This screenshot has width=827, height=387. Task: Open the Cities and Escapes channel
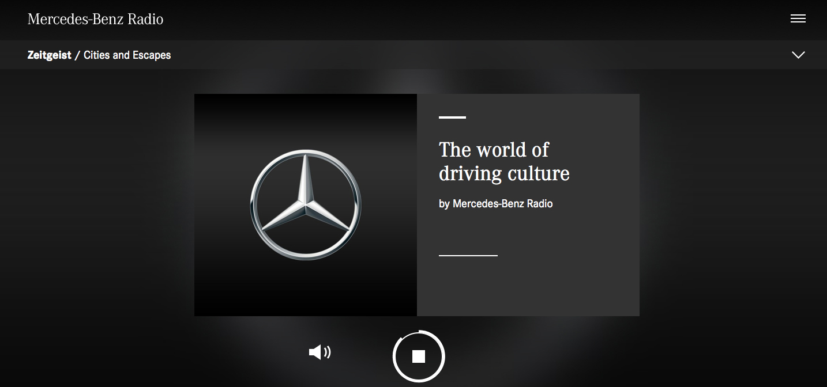click(x=127, y=55)
